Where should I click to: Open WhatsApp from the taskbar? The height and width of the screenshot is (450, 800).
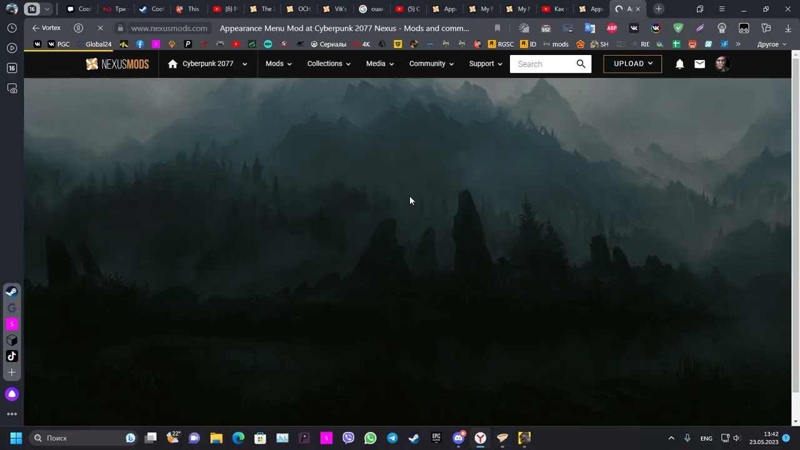(x=370, y=438)
